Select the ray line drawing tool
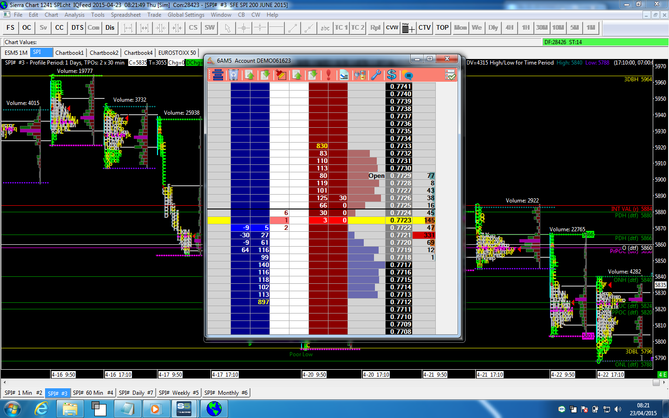Viewport: 669px width, 418px height. click(309, 28)
